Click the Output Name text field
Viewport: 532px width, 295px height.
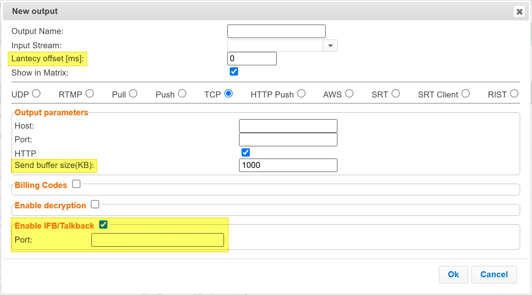(276, 31)
